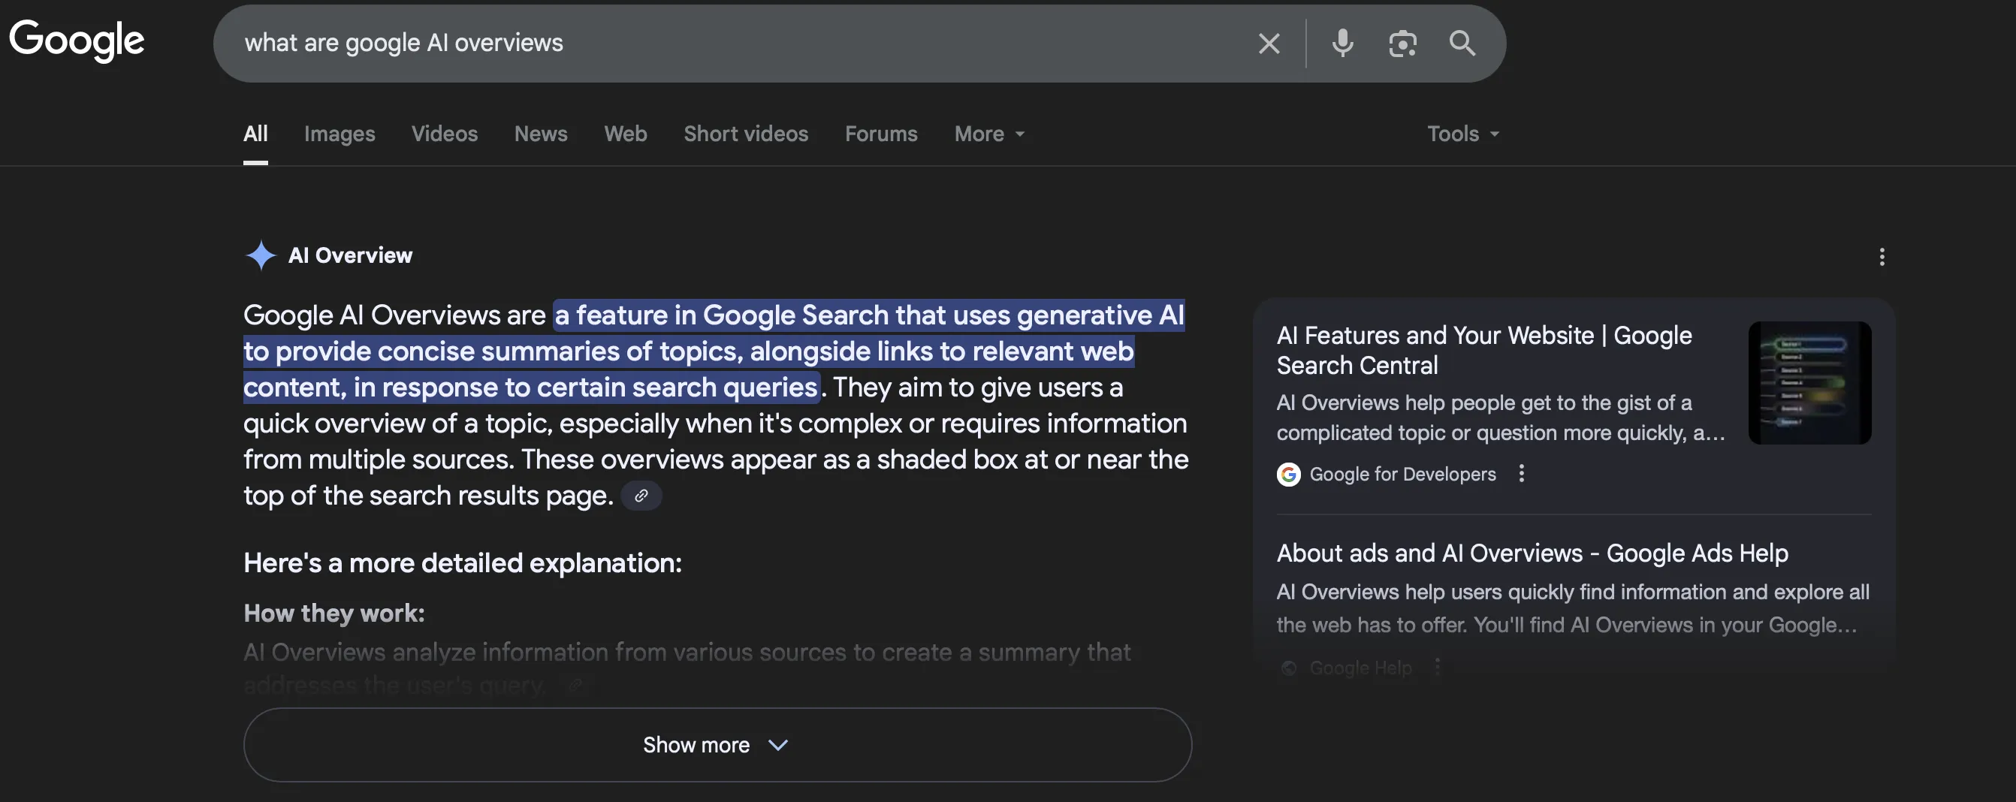Select the All tab
Image resolution: width=2016 pixels, height=802 pixels.
pos(255,134)
